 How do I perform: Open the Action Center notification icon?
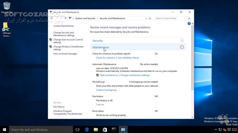229,130
